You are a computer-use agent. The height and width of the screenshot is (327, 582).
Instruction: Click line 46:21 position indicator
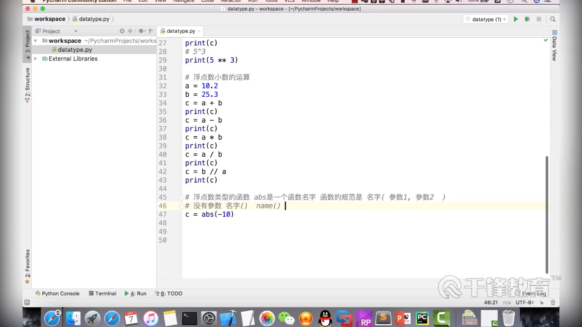[x=490, y=302]
